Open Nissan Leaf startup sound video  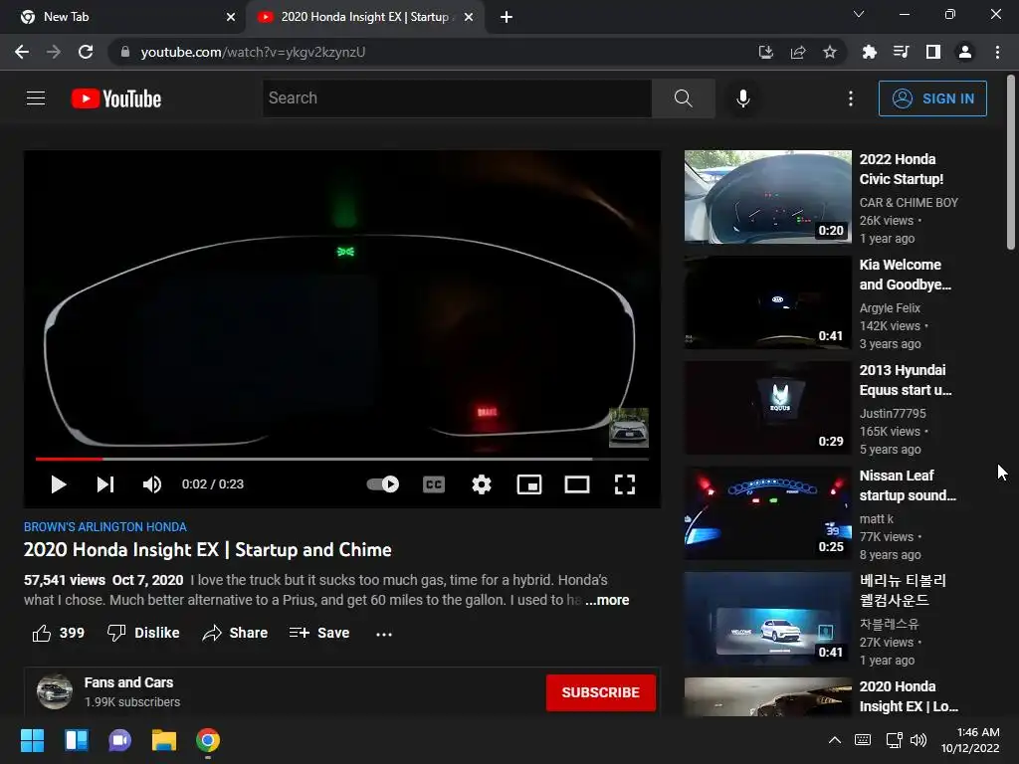pos(908,485)
